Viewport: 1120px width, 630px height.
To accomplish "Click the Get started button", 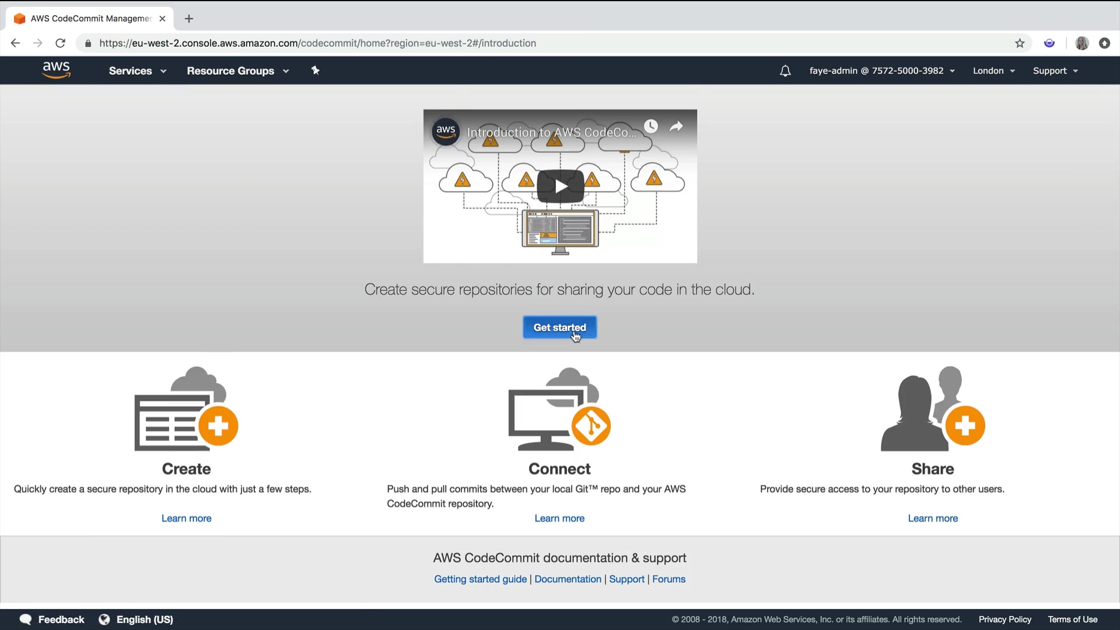I will [x=559, y=327].
